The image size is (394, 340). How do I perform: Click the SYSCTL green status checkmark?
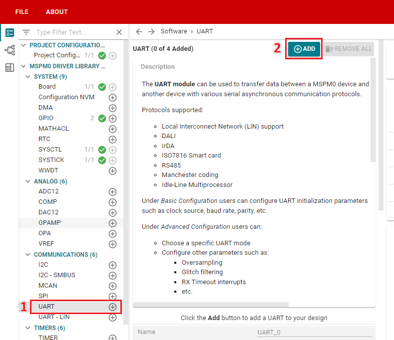(102, 150)
